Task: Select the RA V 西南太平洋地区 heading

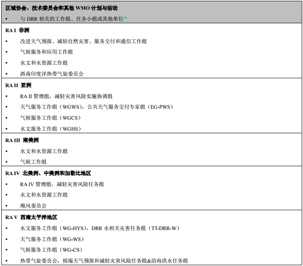Action: pyautogui.click(x=31, y=217)
